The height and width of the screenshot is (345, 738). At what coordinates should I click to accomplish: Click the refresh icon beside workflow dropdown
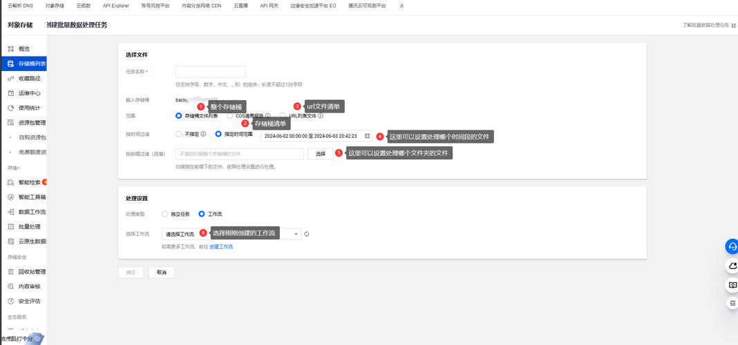(307, 234)
